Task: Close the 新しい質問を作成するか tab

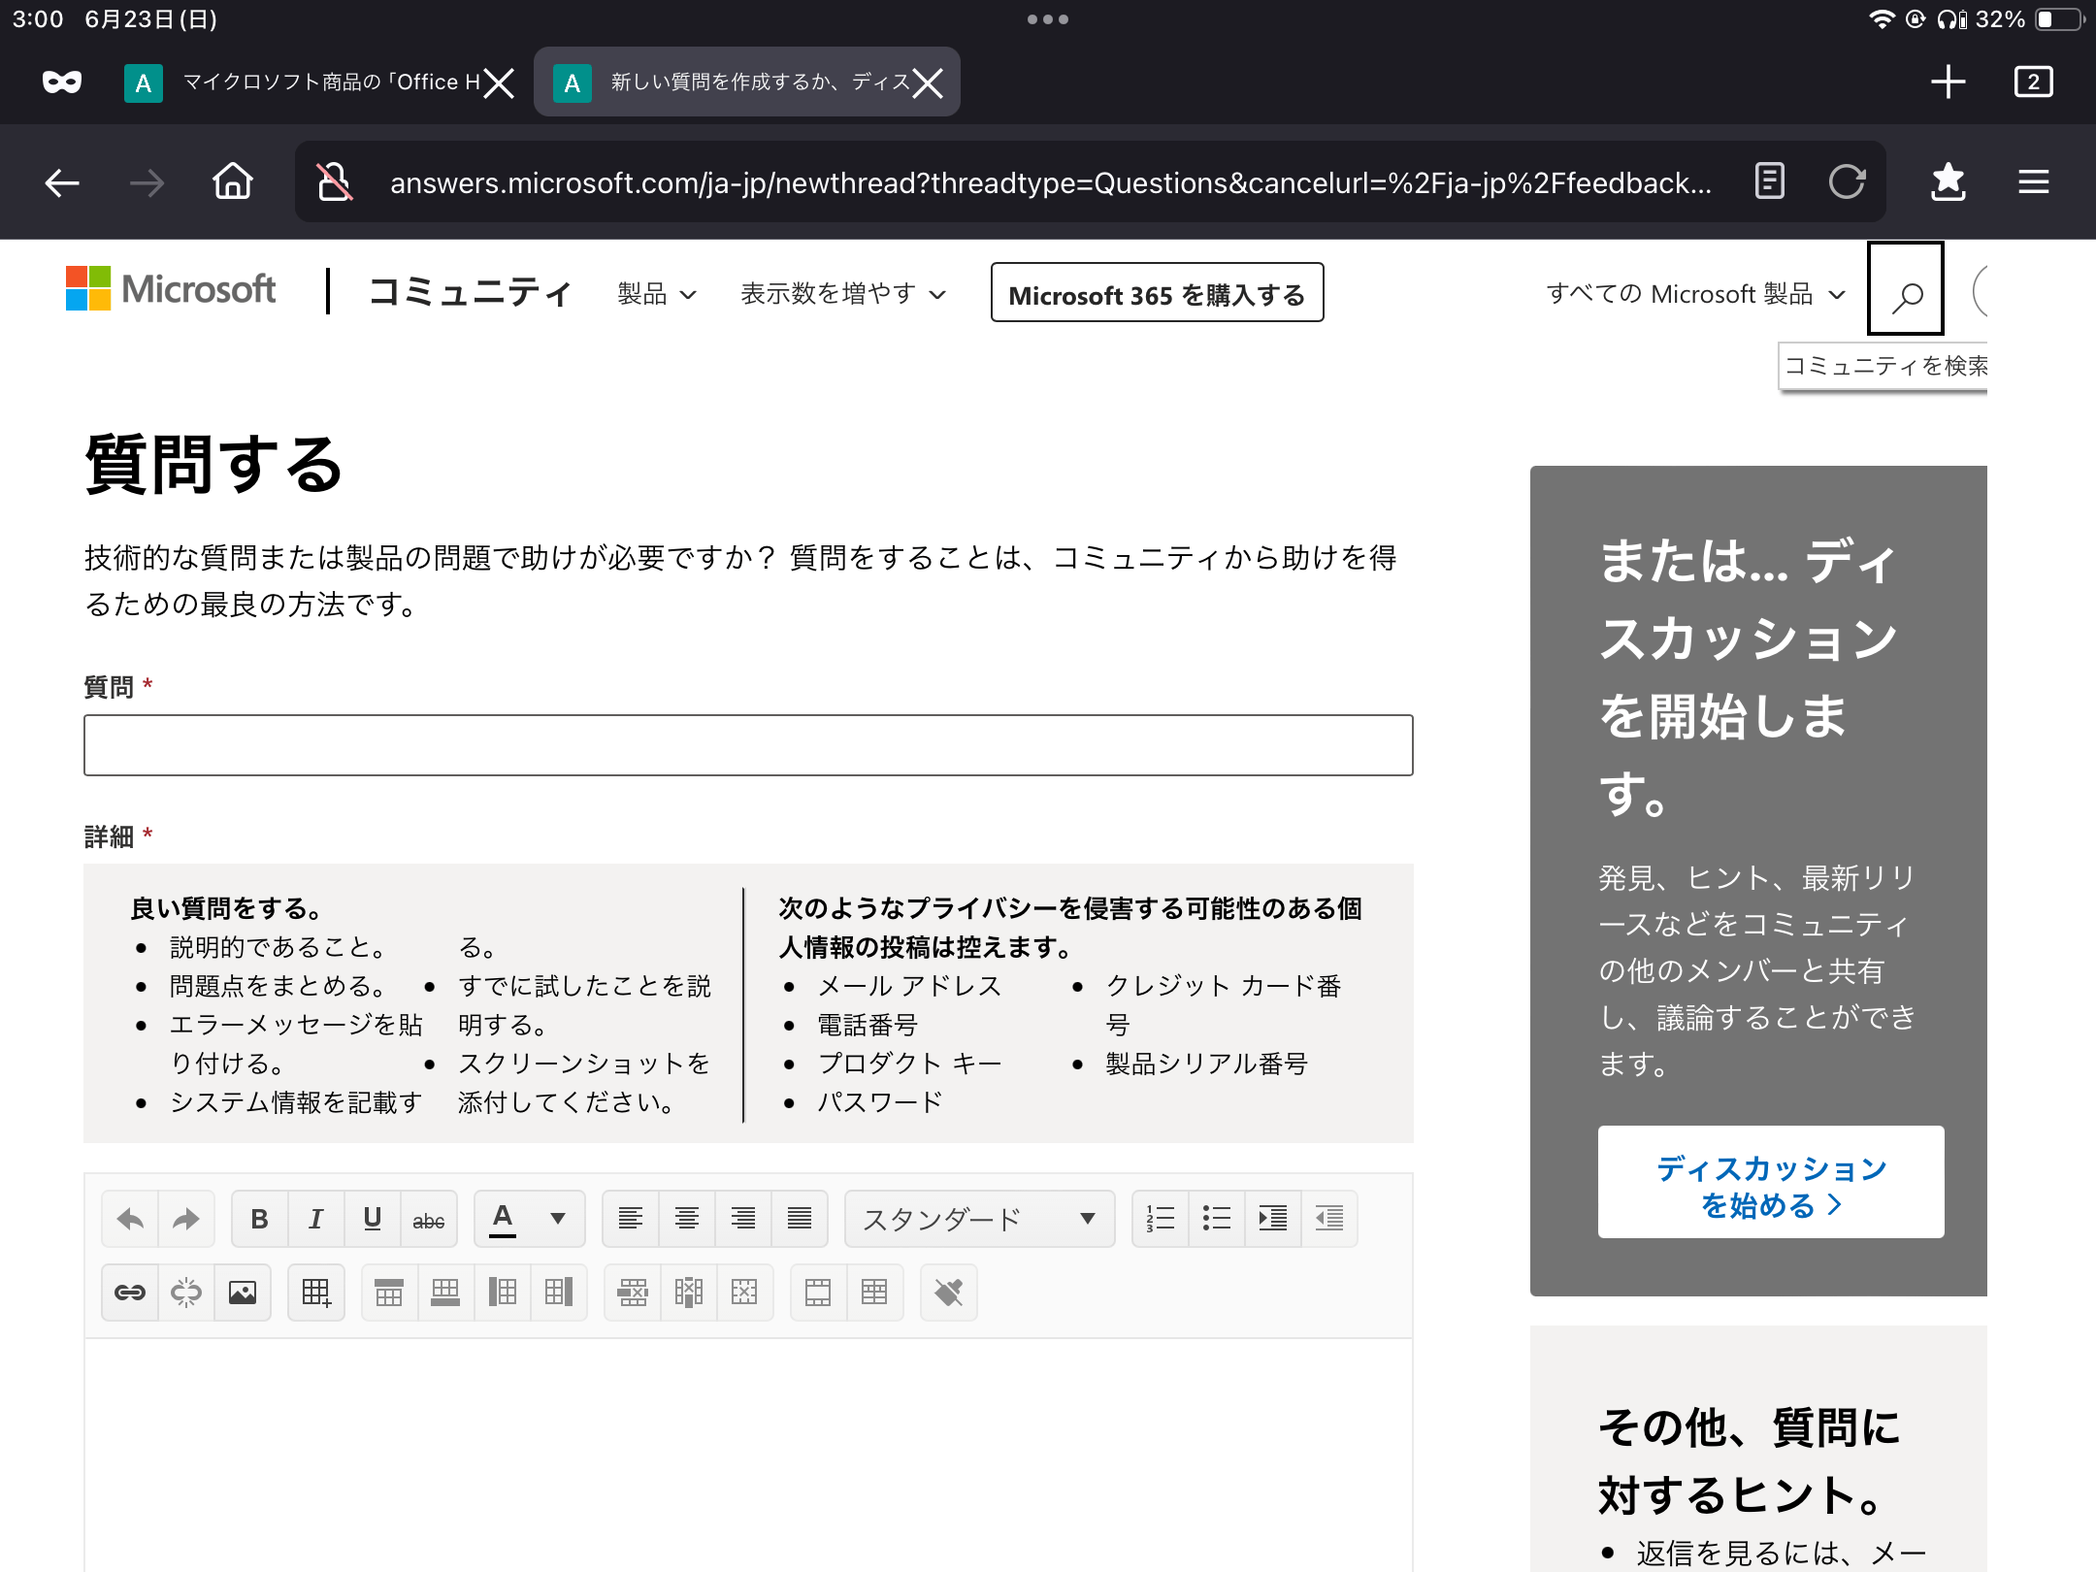Action: (928, 82)
